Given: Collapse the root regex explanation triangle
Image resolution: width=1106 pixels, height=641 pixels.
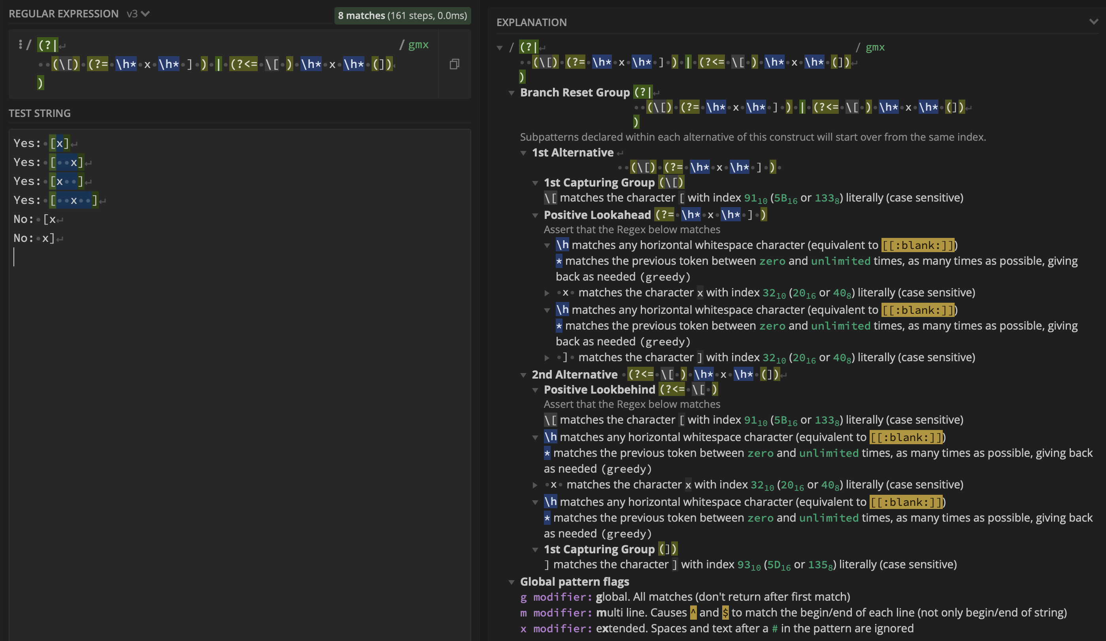Looking at the screenshot, I should [x=500, y=48].
